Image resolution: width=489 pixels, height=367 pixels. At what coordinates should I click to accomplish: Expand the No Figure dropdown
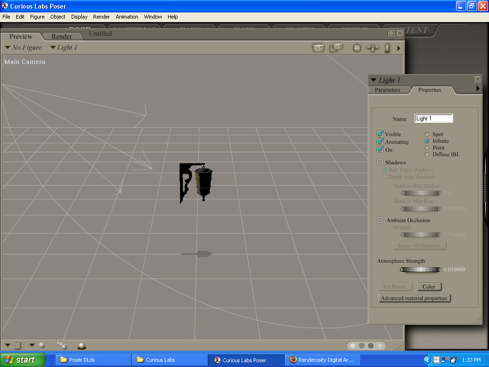click(23, 47)
